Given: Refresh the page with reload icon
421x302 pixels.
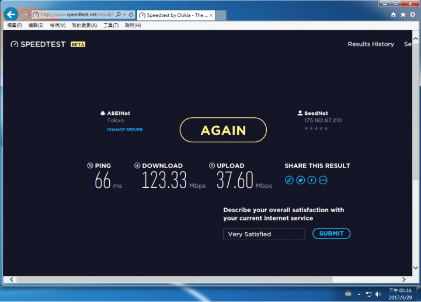Looking at the screenshot, I should [x=131, y=15].
